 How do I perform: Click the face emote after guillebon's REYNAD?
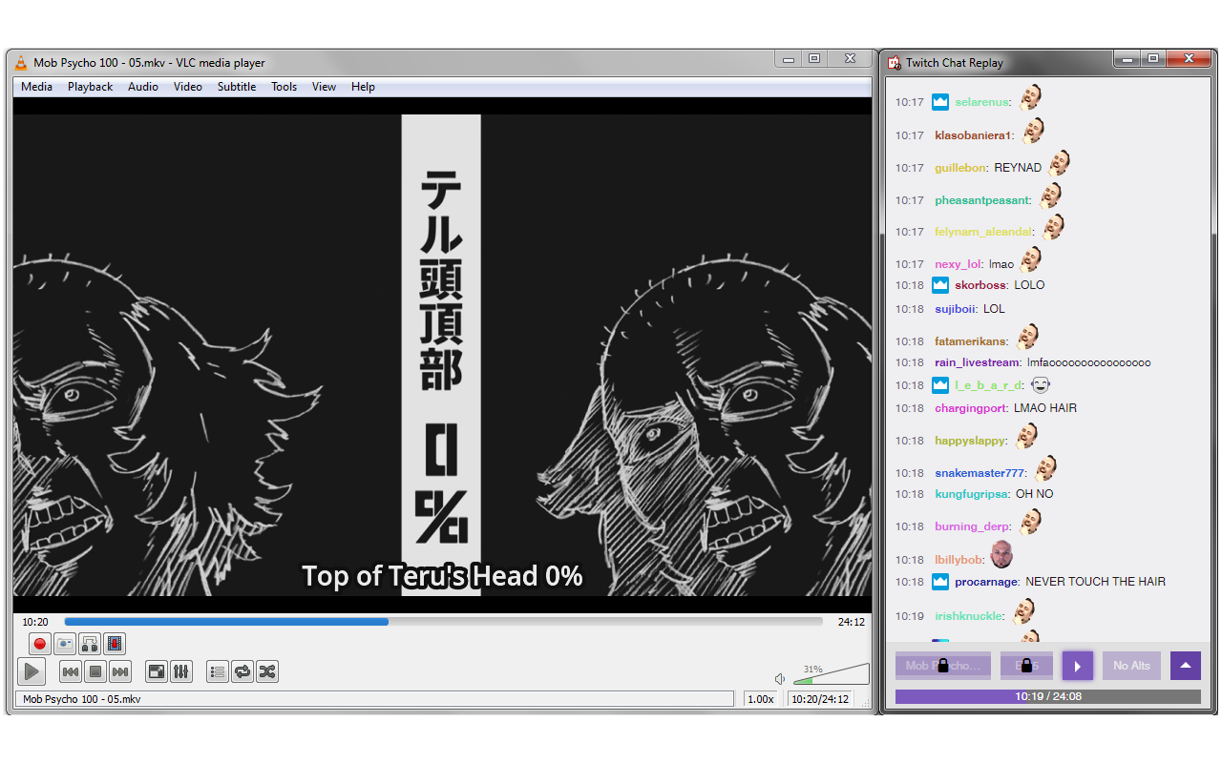point(1059,163)
